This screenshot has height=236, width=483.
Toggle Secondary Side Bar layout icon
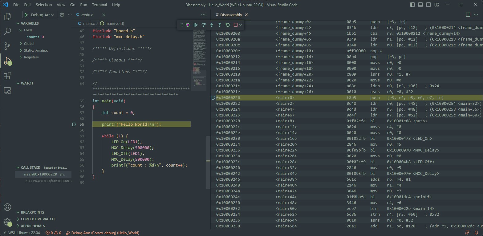point(428,5)
